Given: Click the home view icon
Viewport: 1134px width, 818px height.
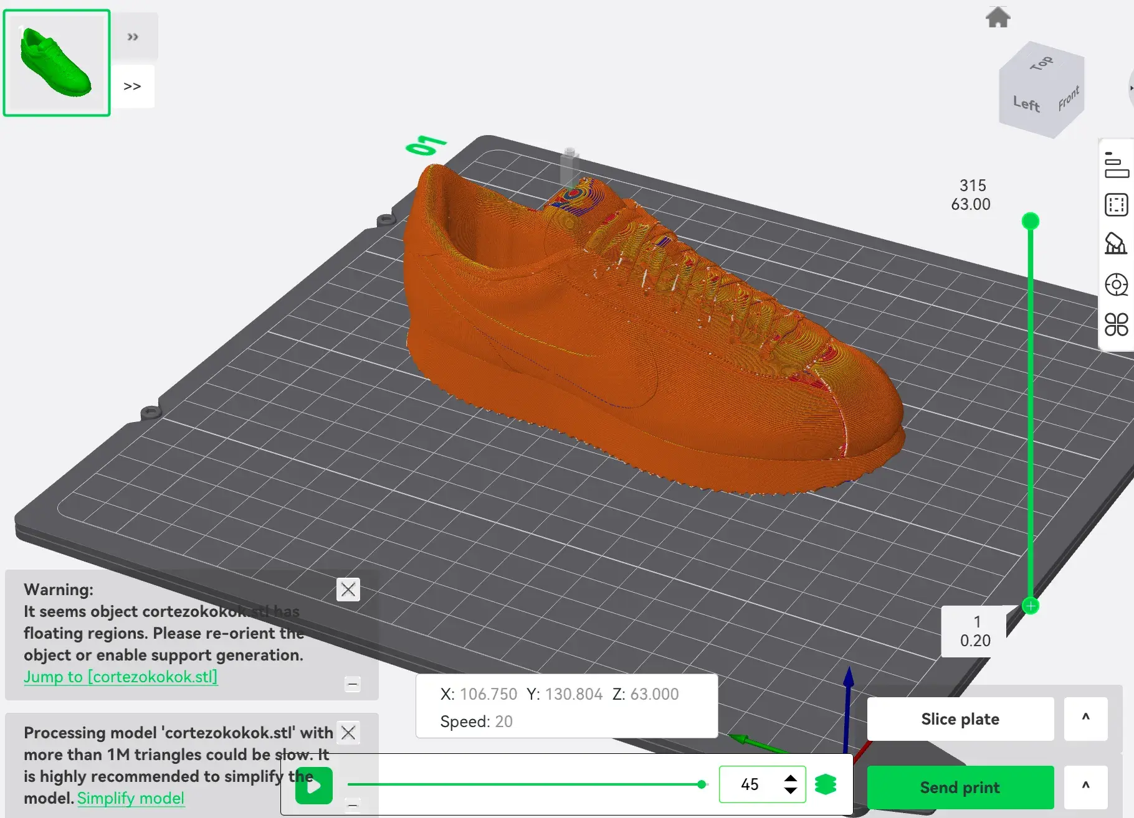Looking at the screenshot, I should click(998, 17).
